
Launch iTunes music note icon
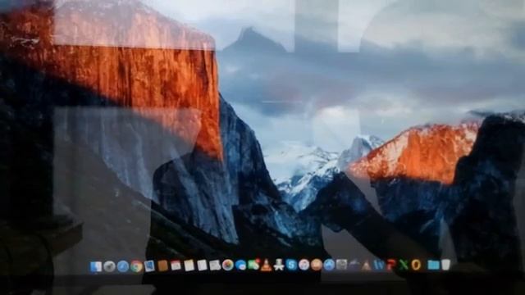[304, 265]
